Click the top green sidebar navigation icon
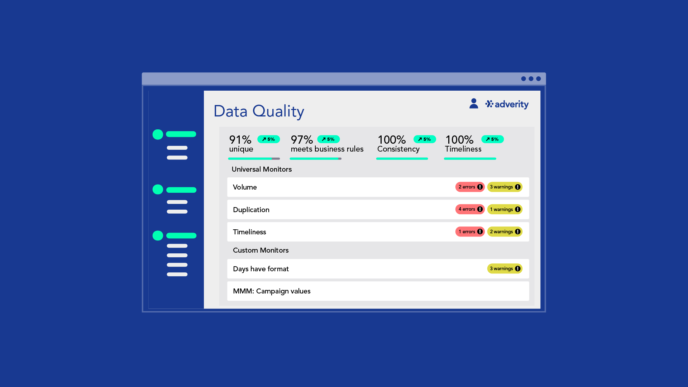This screenshot has height=387, width=688. tap(157, 134)
